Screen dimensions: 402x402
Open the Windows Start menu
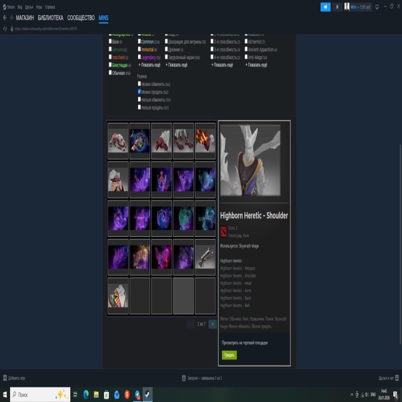click(x=5, y=394)
